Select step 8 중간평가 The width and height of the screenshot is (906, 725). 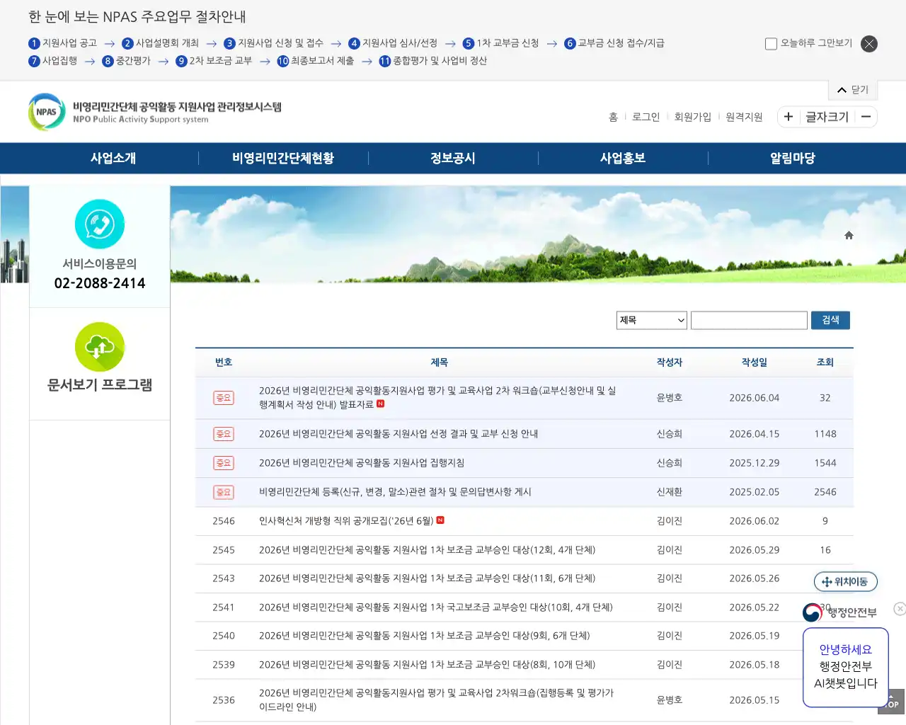pos(126,61)
